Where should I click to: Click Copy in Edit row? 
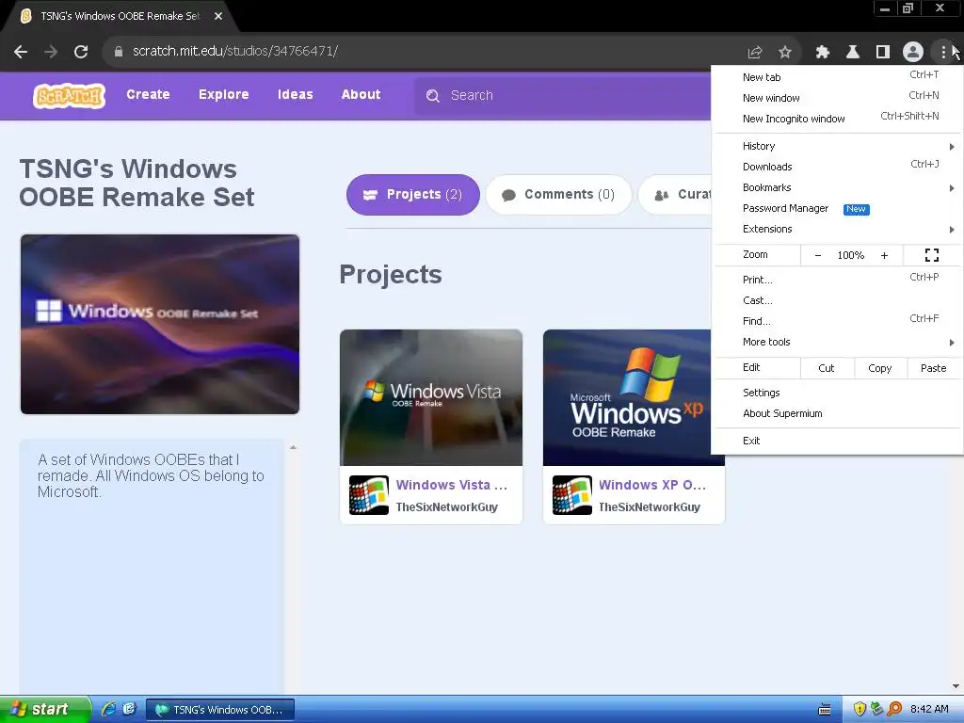coord(880,368)
